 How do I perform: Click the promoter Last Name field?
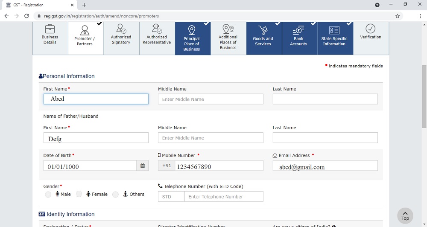click(x=325, y=99)
